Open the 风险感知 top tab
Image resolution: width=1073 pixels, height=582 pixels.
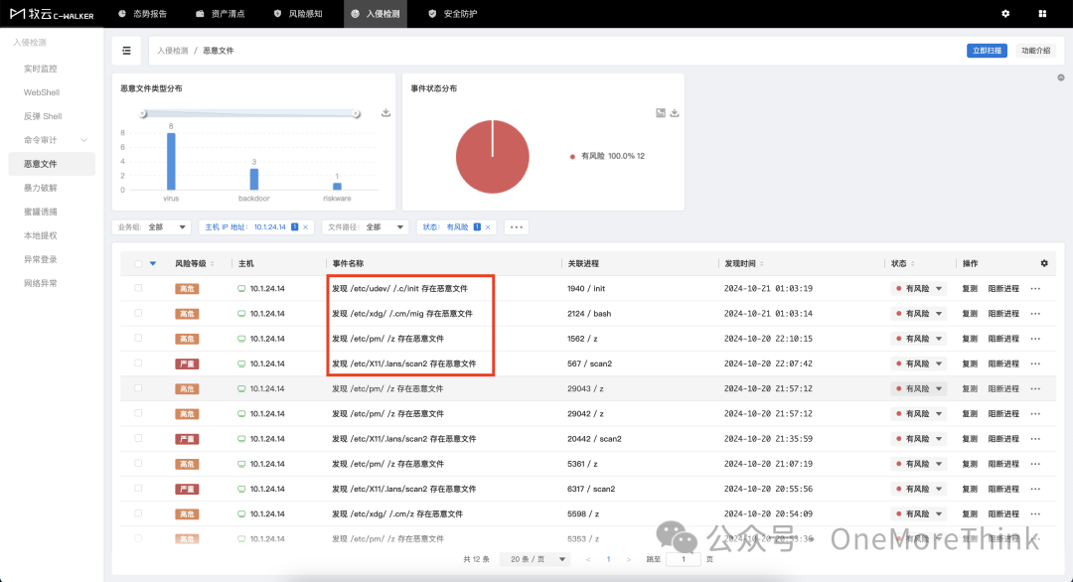298,14
